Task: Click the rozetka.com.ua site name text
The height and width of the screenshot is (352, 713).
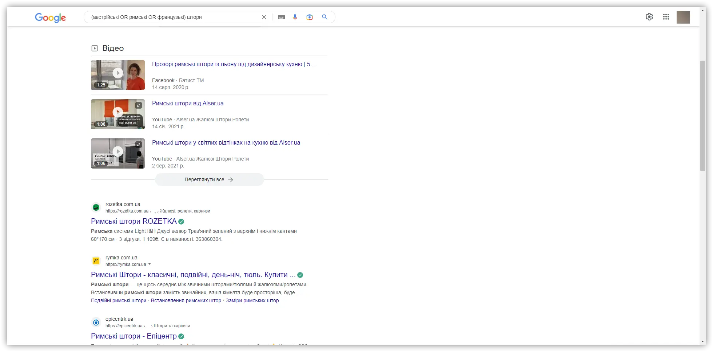Action: (x=123, y=204)
